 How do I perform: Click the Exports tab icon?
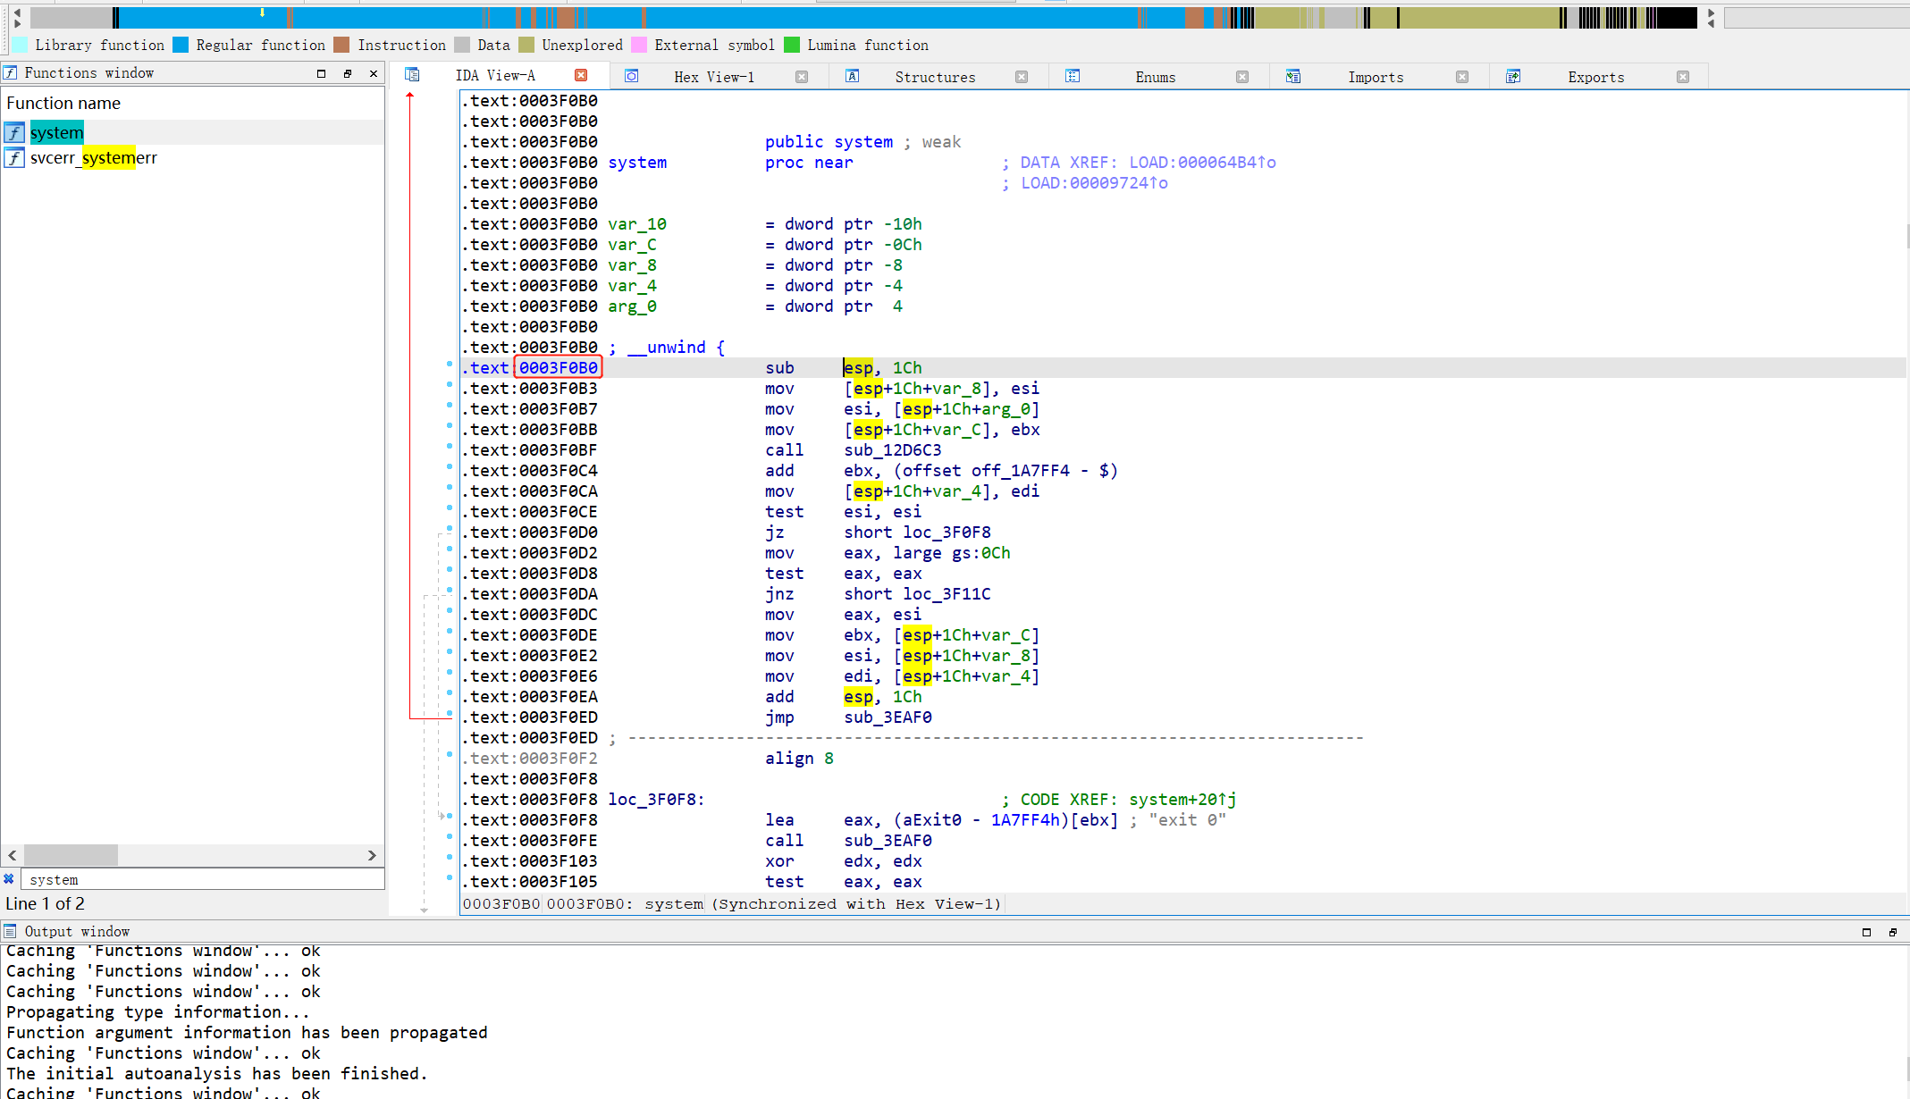pyautogui.click(x=1513, y=77)
